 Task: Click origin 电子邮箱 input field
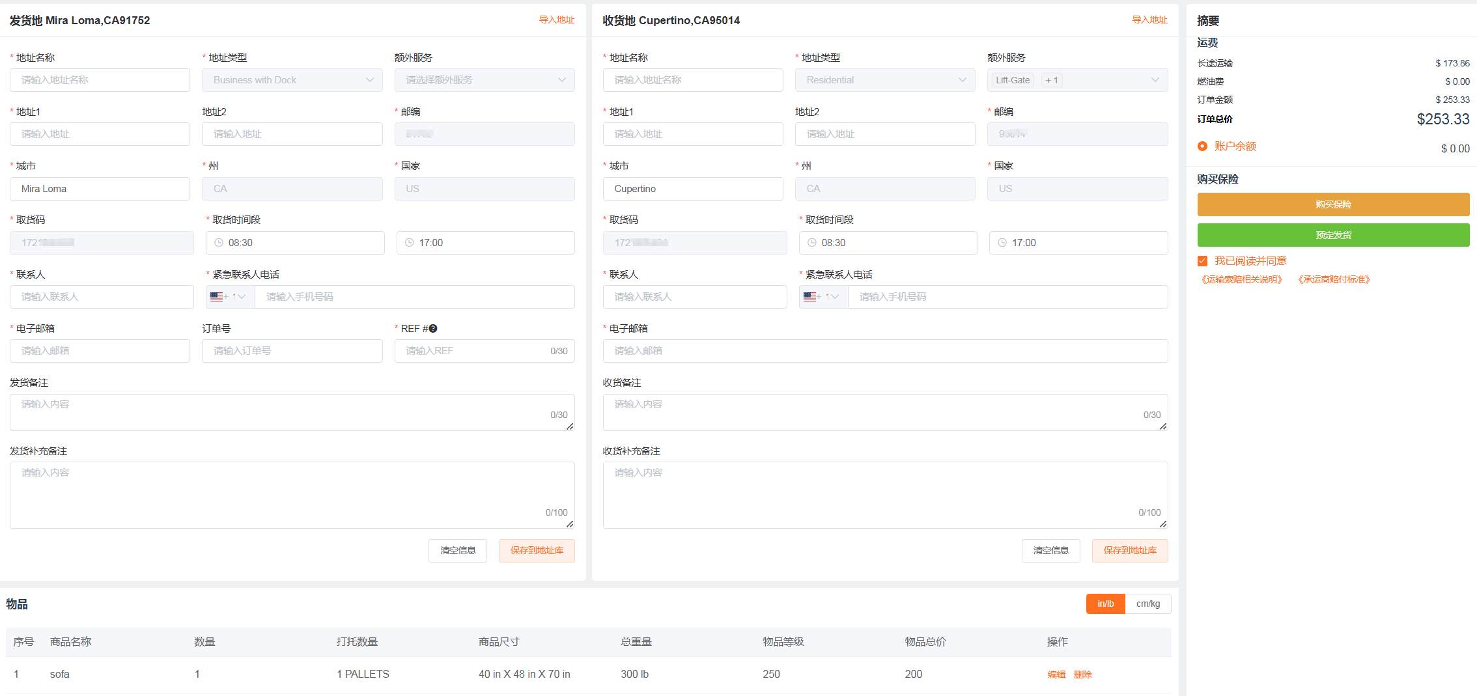(100, 351)
